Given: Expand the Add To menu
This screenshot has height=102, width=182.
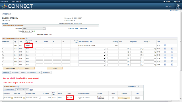Looking at the screenshot, I should pyautogui.click(x=169, y=6).
